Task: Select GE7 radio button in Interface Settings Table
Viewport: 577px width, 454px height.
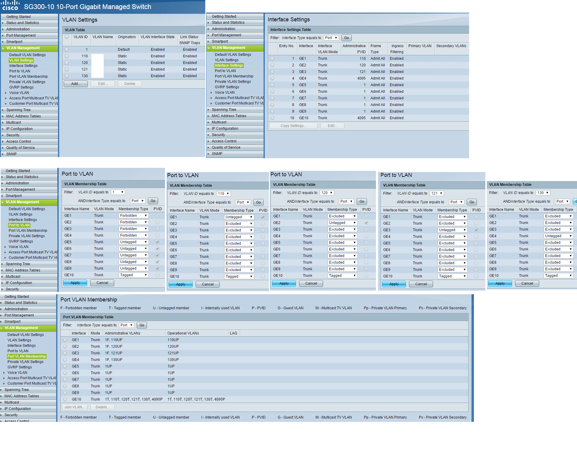Action: (272, 98)
